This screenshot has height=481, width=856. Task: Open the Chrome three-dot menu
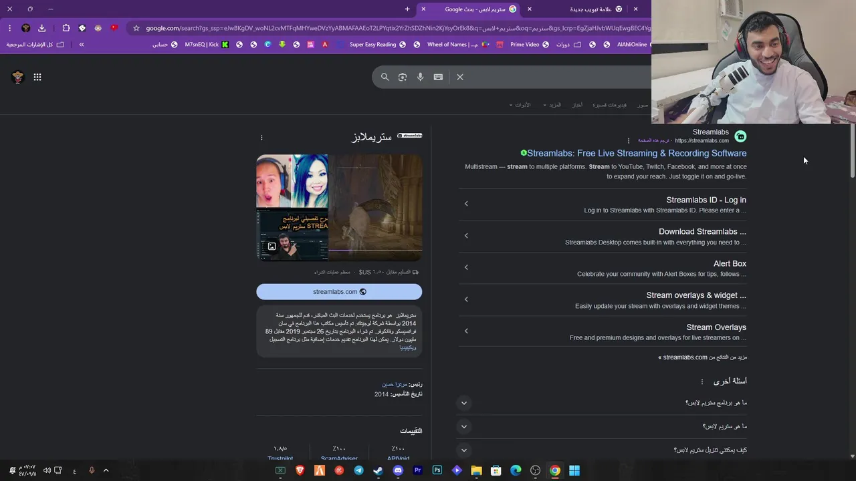[9, 28]
